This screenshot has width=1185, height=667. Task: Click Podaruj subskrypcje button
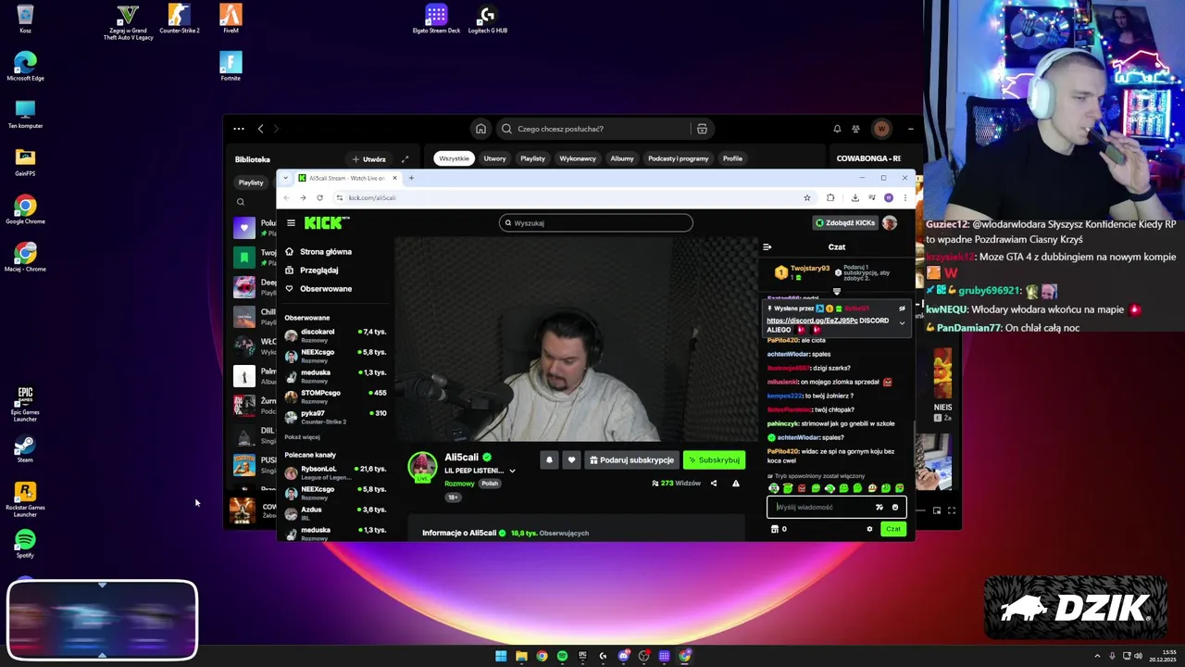(631, 459)
